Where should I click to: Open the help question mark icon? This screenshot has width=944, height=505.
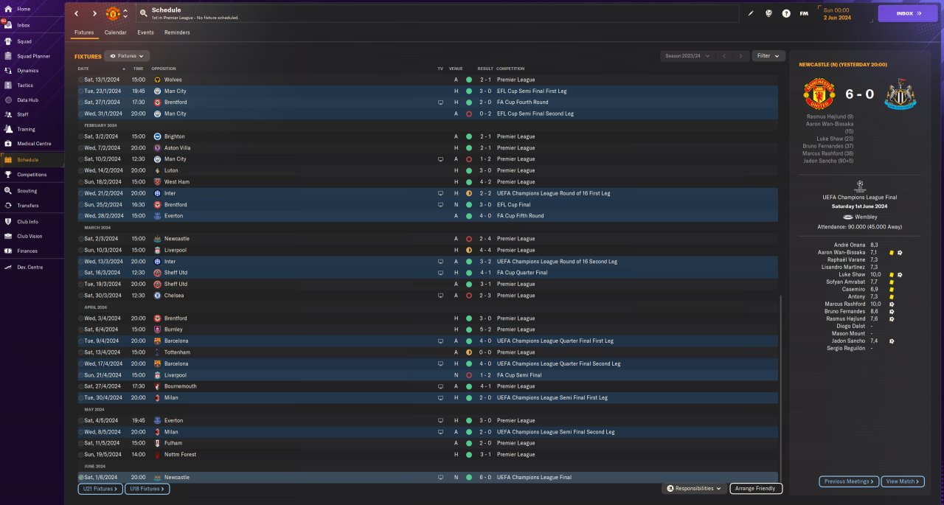click(x=786, y=13)
